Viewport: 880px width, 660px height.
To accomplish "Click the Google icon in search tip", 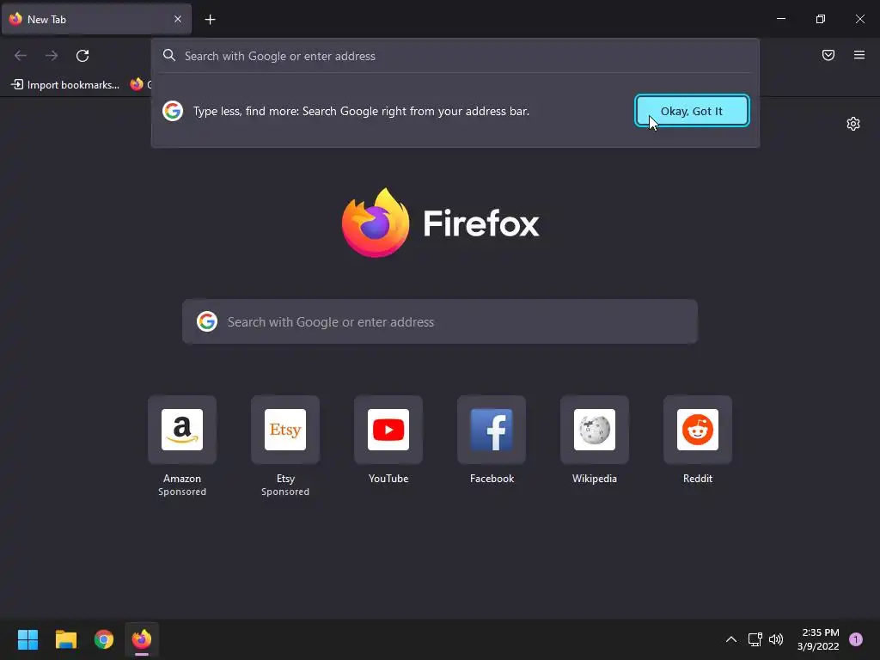I will 173,111.
